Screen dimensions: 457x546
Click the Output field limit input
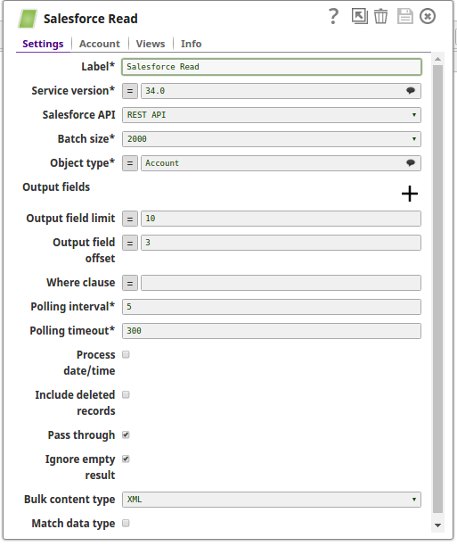(281, 219)
